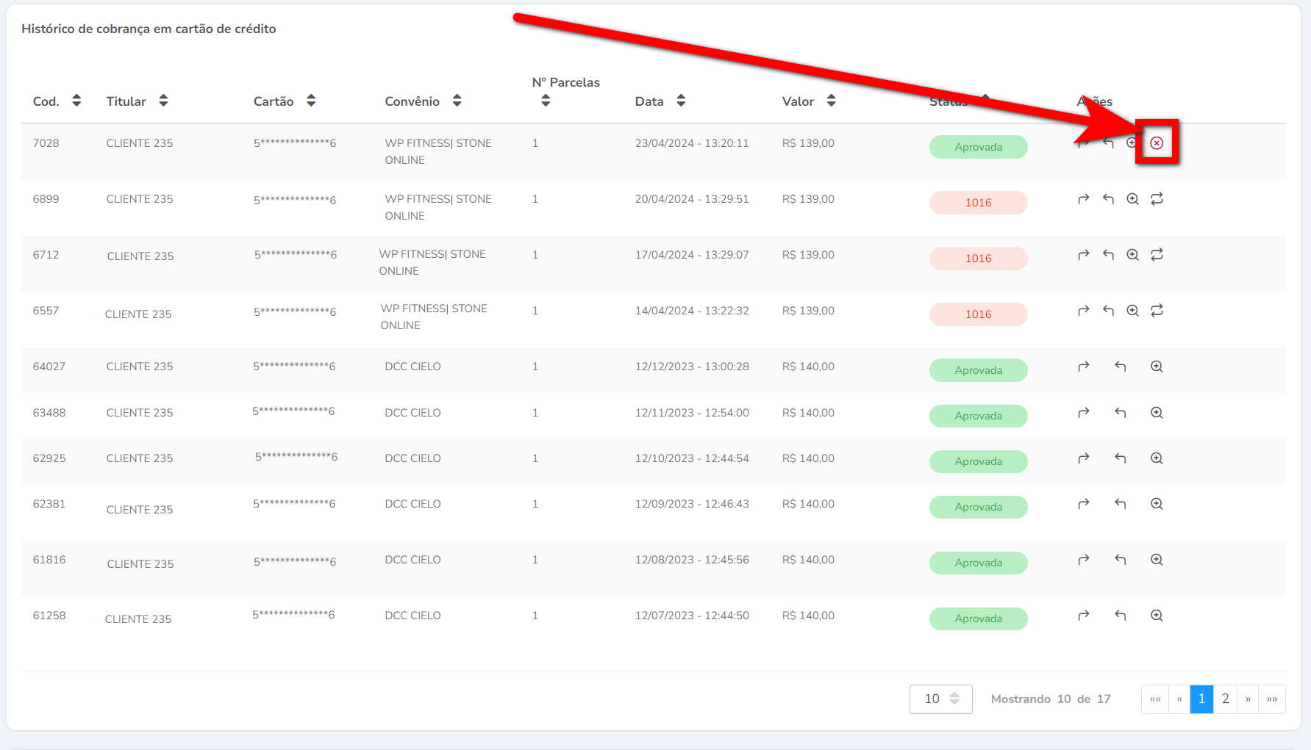The width and height of the screenshot is (1311, 750).
Task: Click WP FITNESS| STONE ONLINE in row 6712
Action: [x=432, y=262]
